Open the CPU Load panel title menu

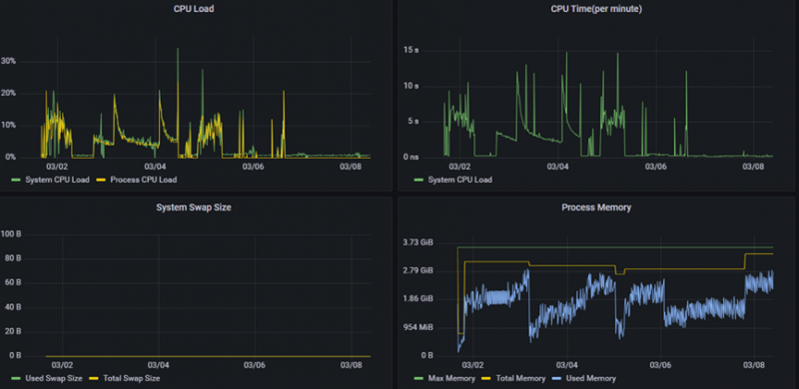point(193,9)
